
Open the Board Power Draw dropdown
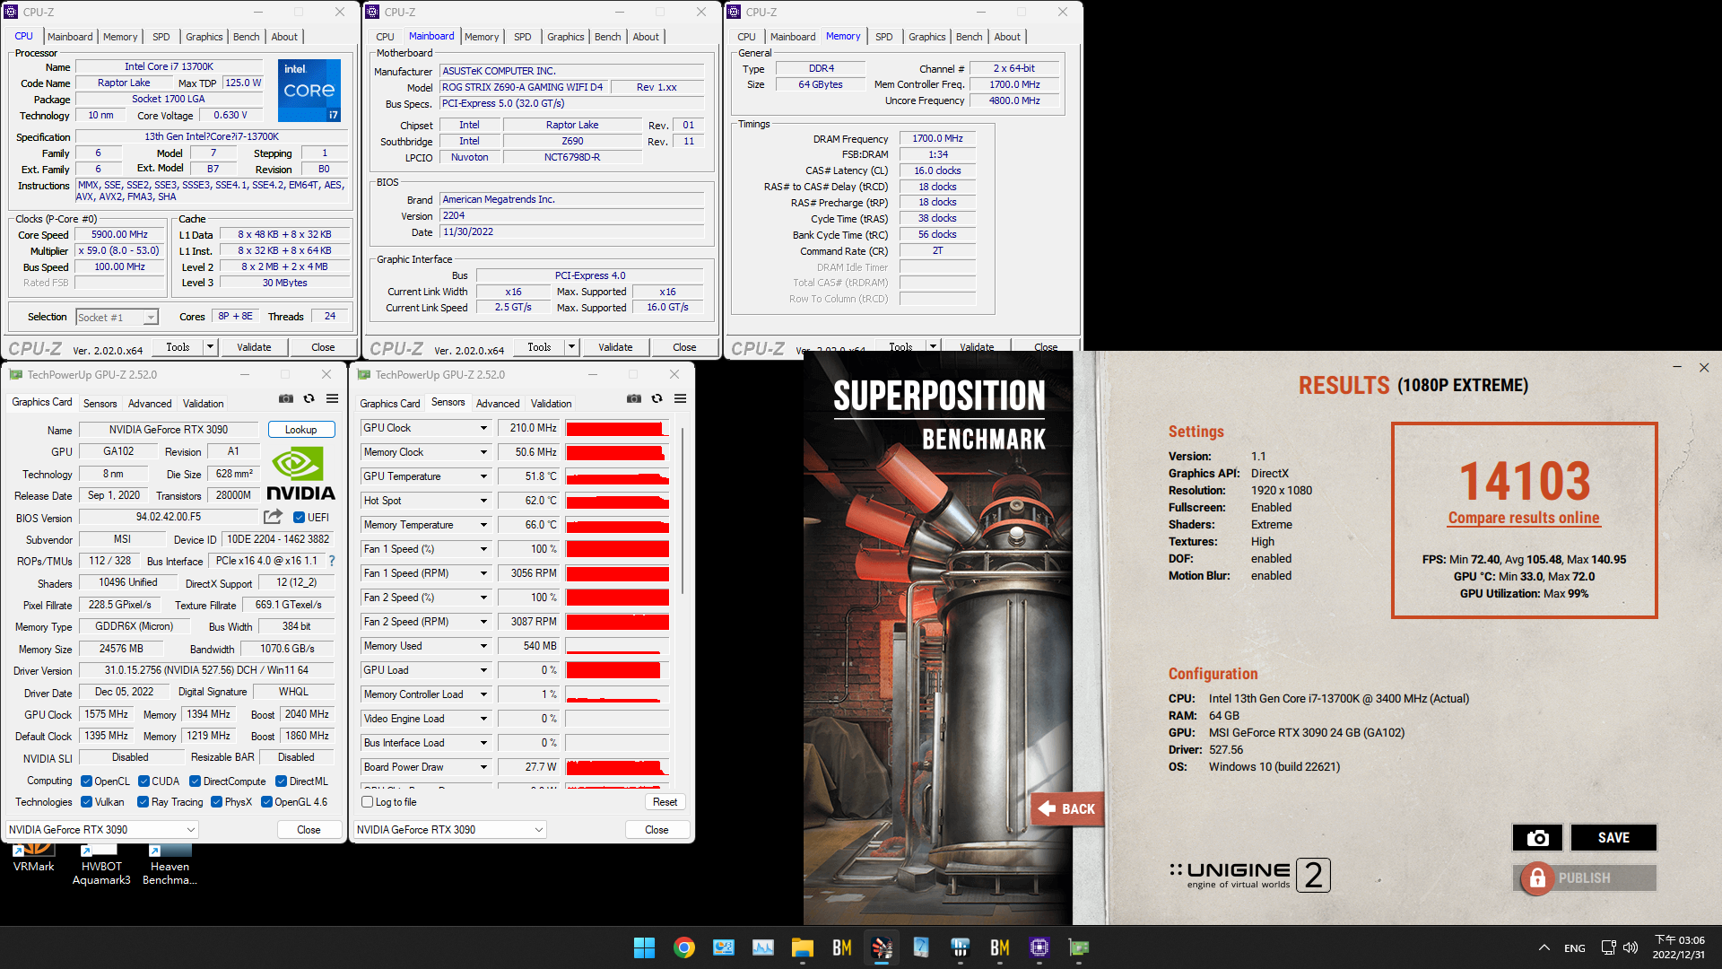tap(483, 767)
